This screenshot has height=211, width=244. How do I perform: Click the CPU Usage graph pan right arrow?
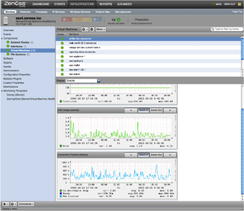pos(170,110)
